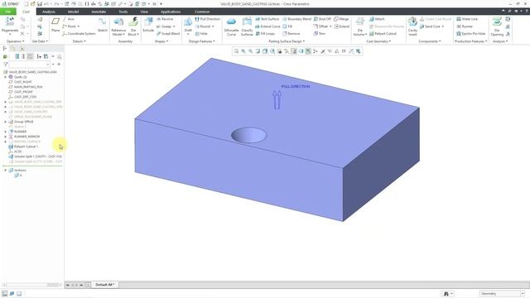530x298 pixels.
Task: Click the Merge tool
Action: (x=341, y=19)
